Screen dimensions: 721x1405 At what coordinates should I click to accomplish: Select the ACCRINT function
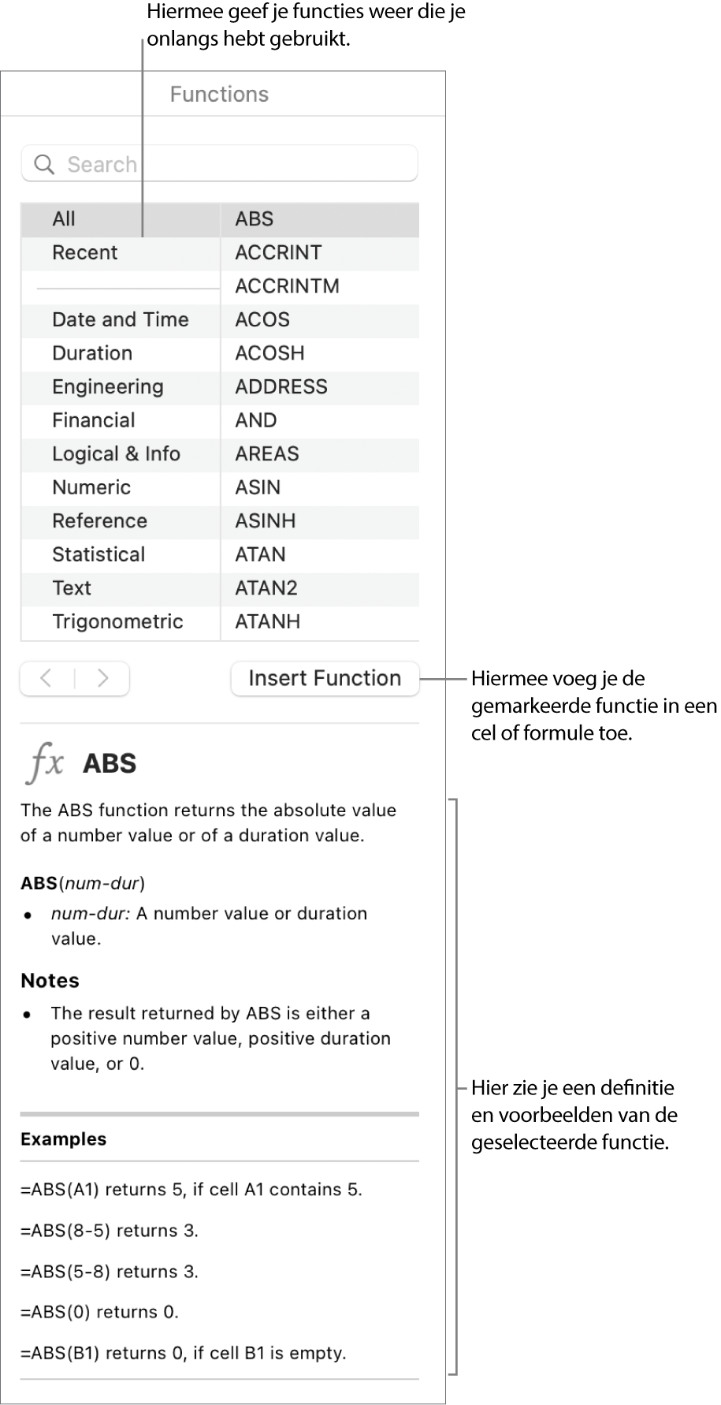point(278,253)
